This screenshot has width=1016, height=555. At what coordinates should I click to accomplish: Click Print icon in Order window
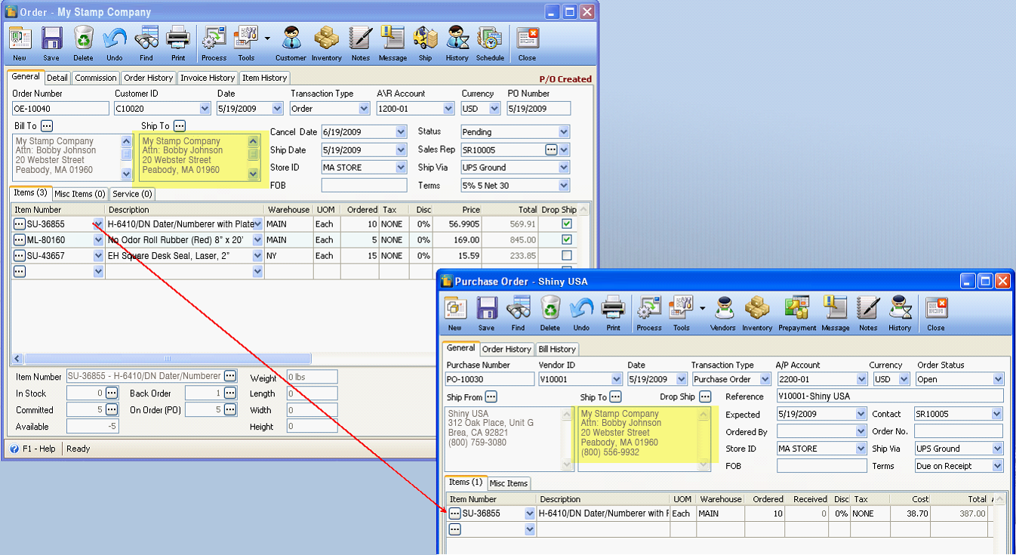pyautogui.click(x=178, y=38)
